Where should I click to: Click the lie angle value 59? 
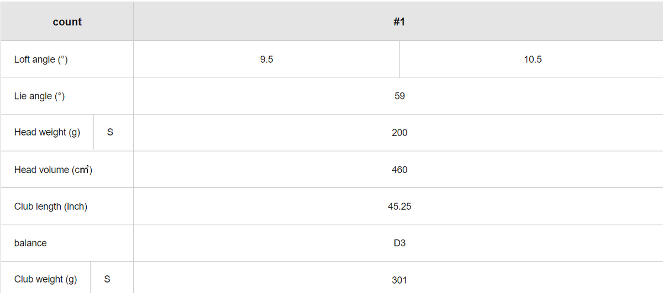[x=399, y=96]
